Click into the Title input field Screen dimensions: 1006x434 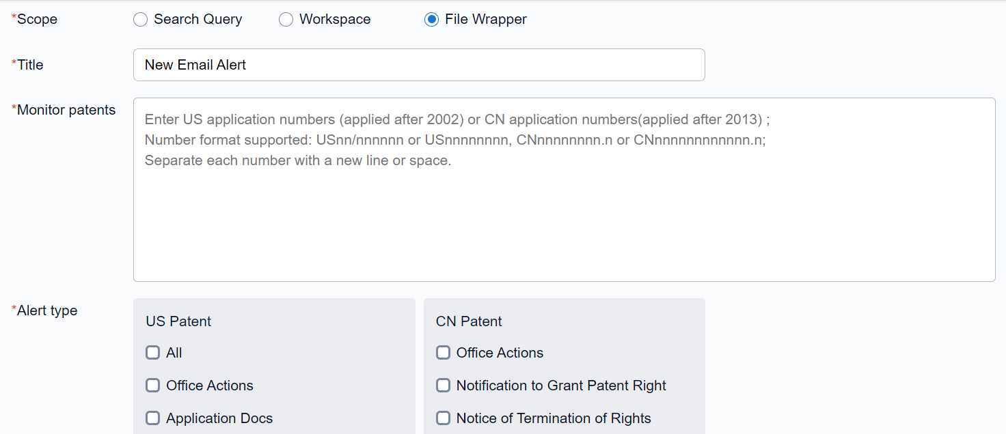418,65
